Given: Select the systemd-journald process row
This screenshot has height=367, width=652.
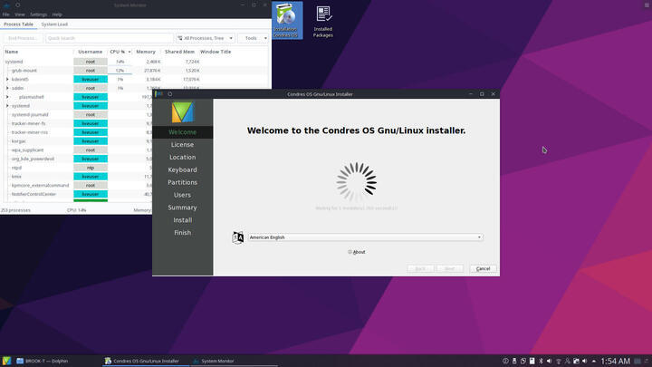Looking at the screenshot, I should [78, 114].
